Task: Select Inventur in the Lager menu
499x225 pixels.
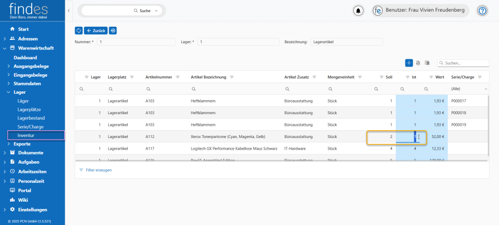Action: [26, 135]
